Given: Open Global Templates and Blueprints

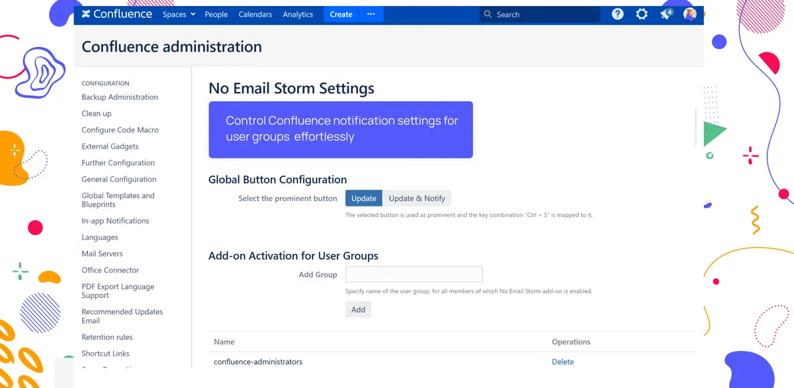Looking at the screenshot, I should click(118, 200).
